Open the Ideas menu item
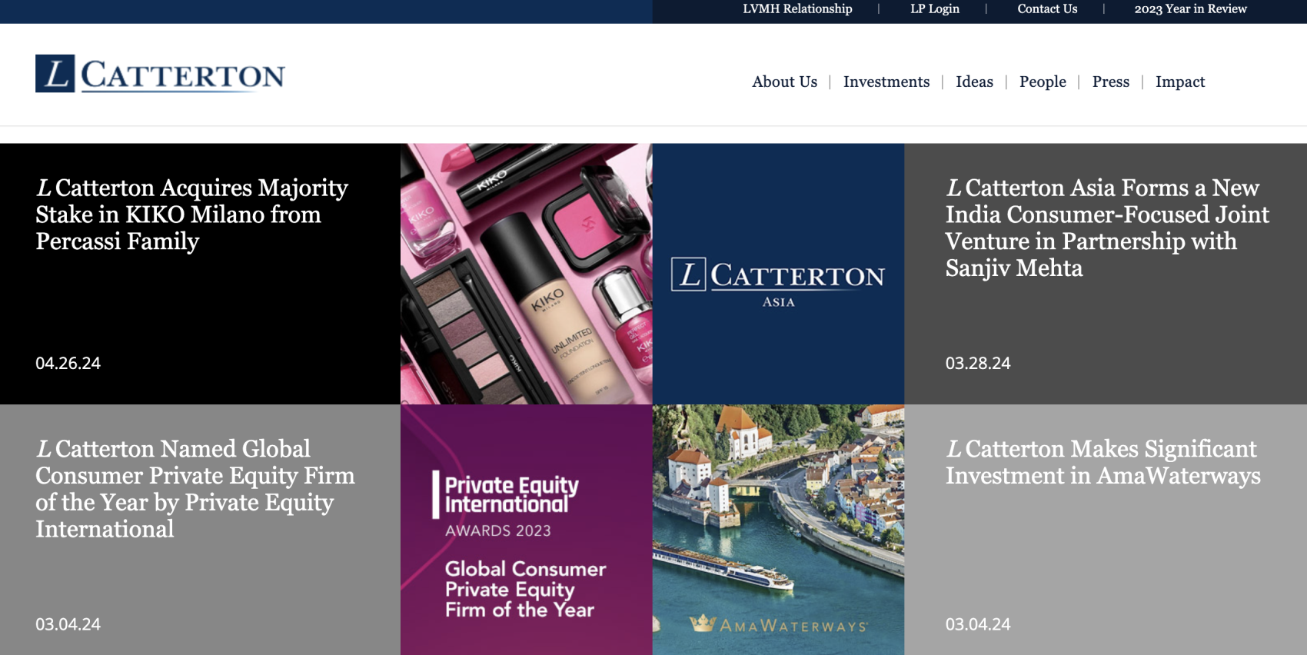This screenshot has width=1307, height=655. click(974, 81)
